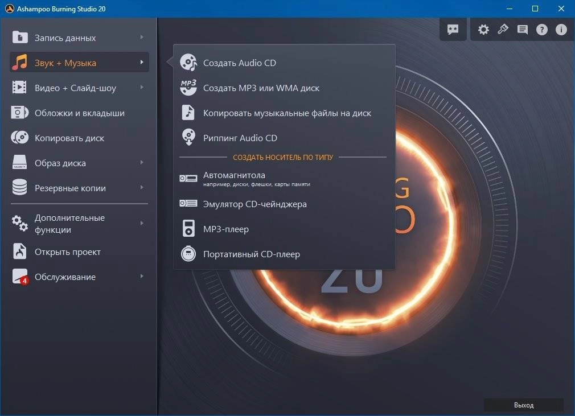Click the Риппинг Audio CD icon
Screen dimensions: 575x416
[x=188, y=138]
